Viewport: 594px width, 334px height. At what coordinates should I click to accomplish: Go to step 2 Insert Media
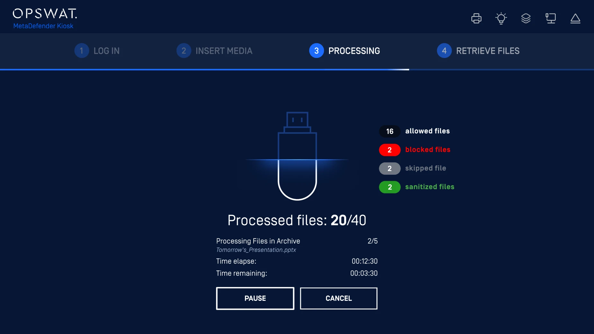click(x=214, y=51)
